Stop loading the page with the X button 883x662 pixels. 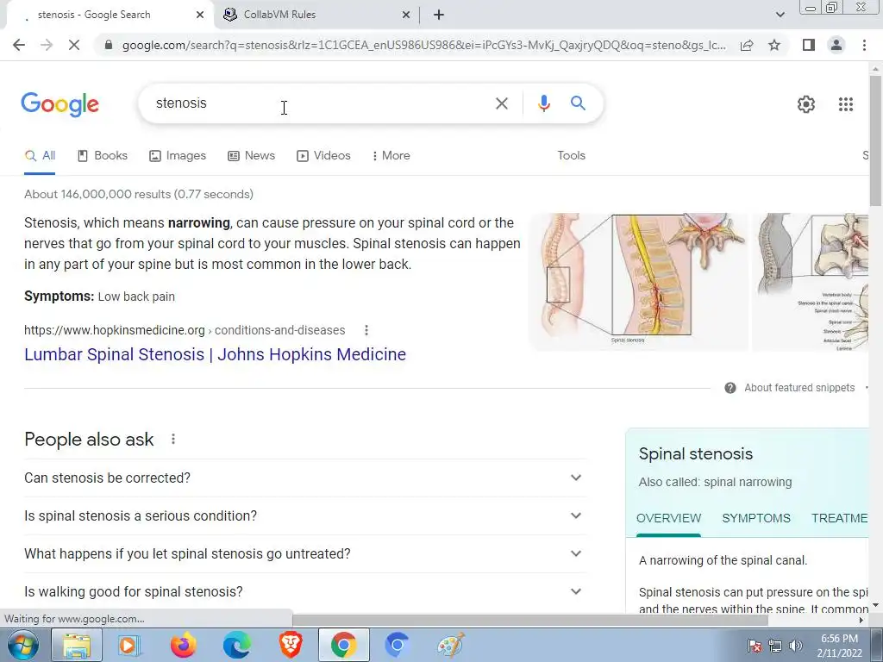tap(74, 45)
